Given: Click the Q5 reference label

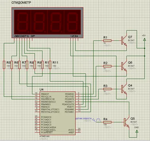Looking at the screenshot, I should click(133, 119).
